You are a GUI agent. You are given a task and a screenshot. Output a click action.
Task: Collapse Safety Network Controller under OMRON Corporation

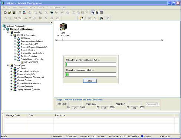tap(15, 59)
